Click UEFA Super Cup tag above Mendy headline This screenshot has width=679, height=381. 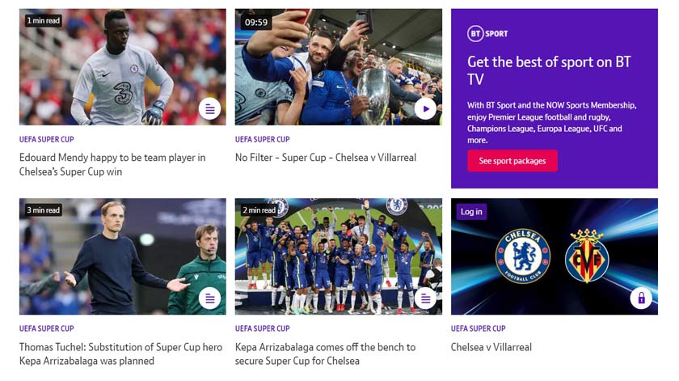(x=47, y=139)
